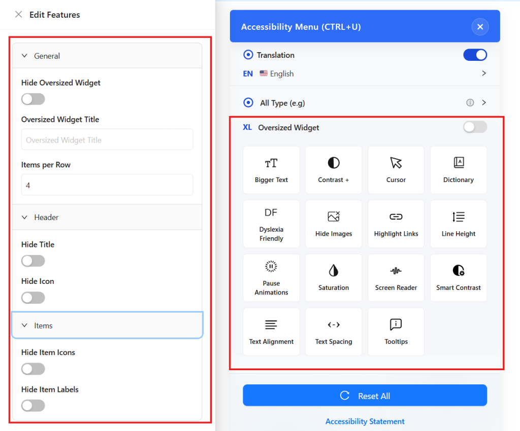
Task: Activate Highlight Links
Action: click(x=396, y=224)
